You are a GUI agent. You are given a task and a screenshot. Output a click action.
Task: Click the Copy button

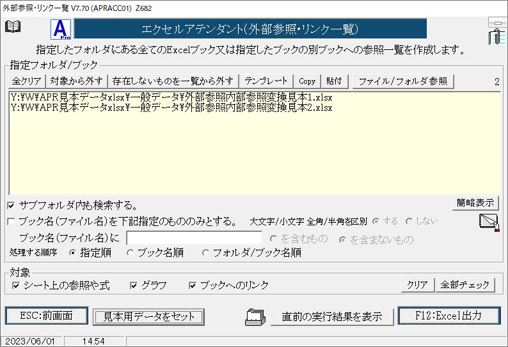point(307,81)
